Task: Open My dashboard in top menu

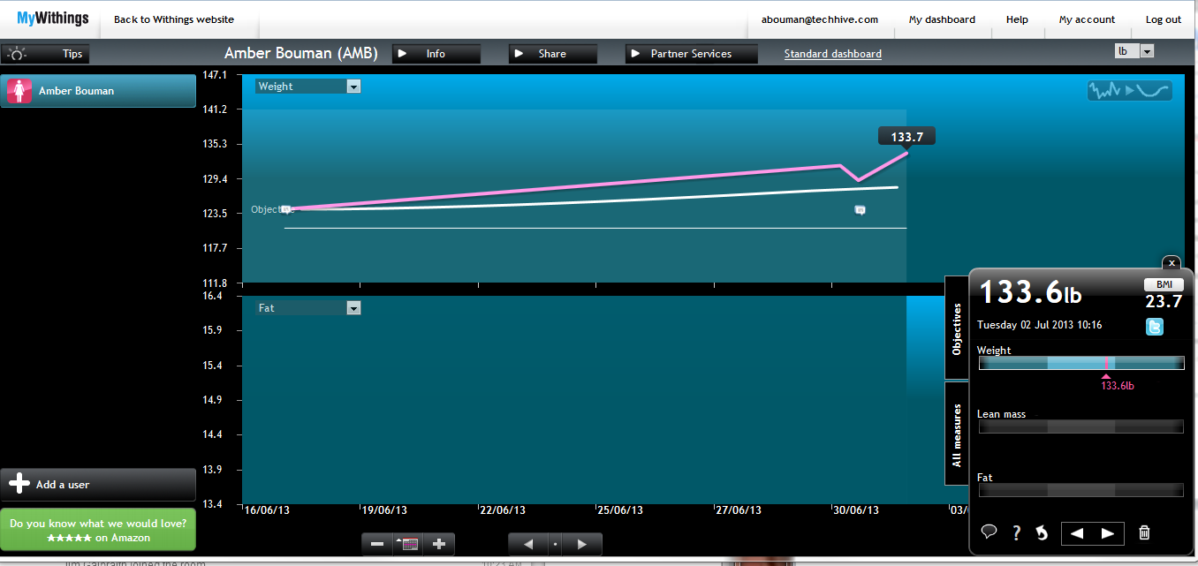Action: click(x=942, y=19)
